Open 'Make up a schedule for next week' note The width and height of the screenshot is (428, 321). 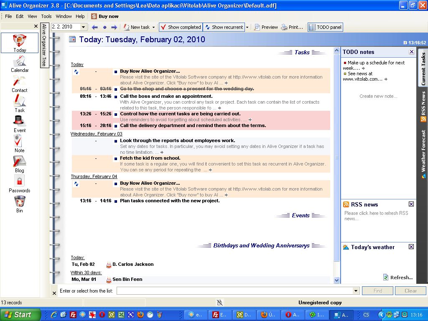(x=374, y=65)
